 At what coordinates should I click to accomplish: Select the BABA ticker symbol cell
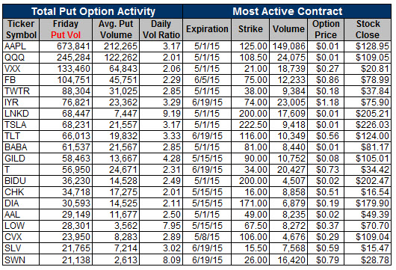click(x=21, y=147)
